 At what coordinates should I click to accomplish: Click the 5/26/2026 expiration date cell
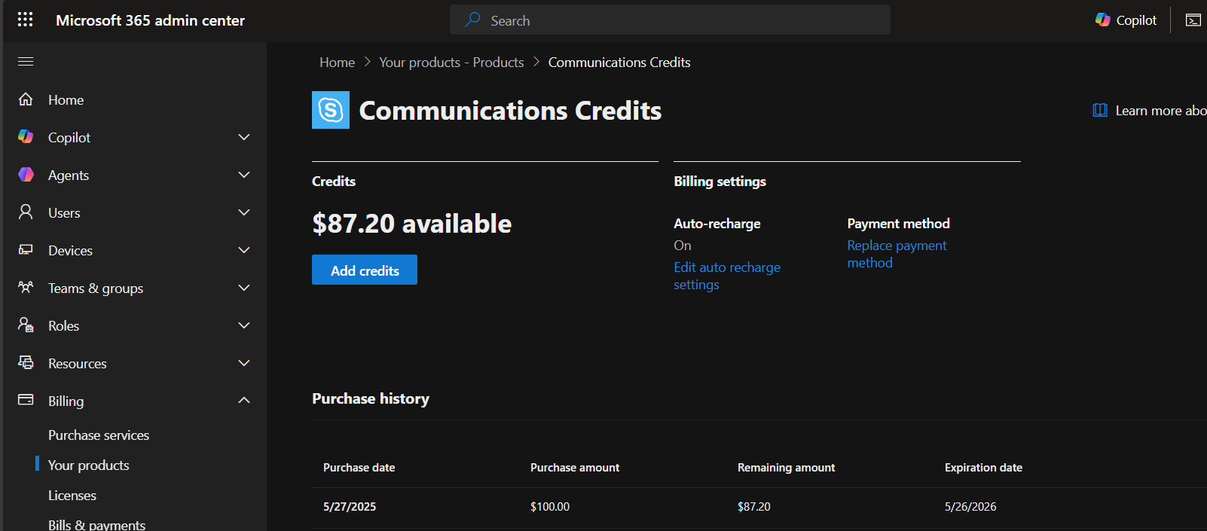970,507
